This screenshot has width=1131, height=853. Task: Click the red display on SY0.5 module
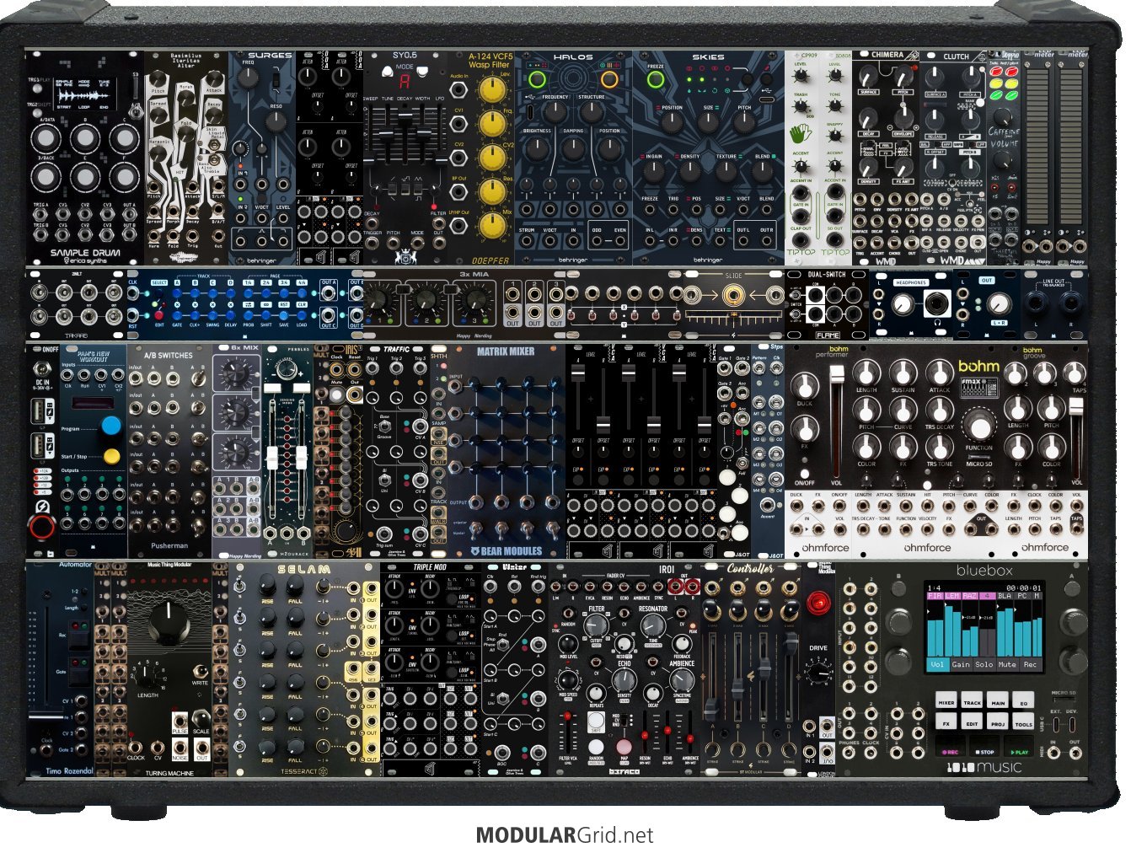[405, 82]
